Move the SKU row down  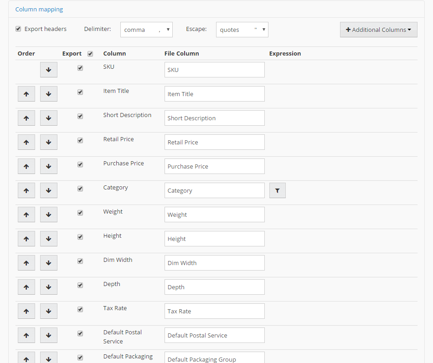(x=48, y=70)
